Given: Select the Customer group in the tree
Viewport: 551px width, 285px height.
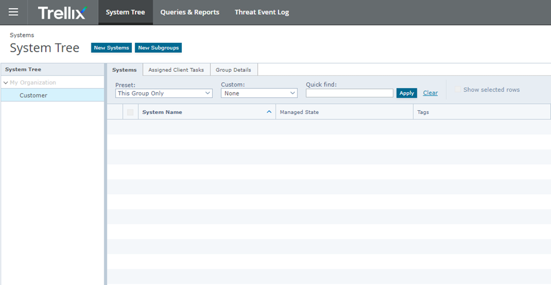Looking at the screenshot, I should 33,96.
